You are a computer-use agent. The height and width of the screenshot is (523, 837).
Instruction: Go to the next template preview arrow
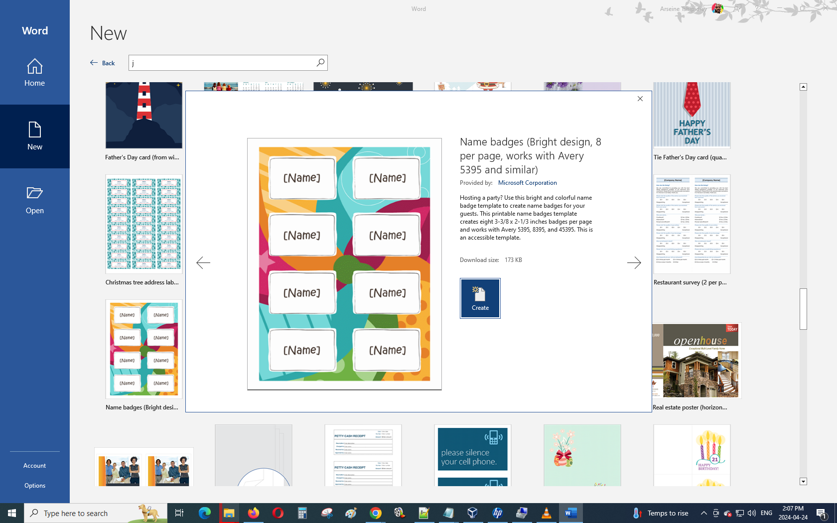[x=634, y=262]
